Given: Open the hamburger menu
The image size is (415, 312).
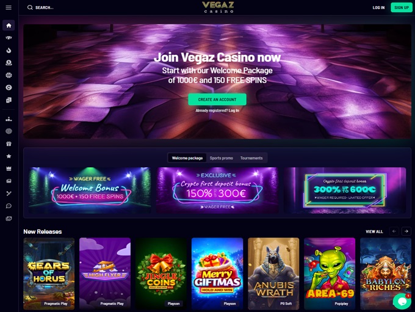Looking at the screenshot, I should [x=9, y=7].
